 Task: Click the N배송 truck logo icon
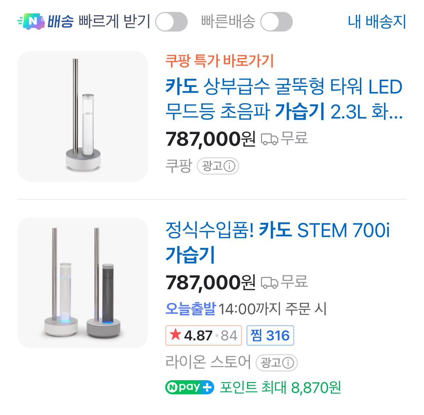(x=31, y=21)
